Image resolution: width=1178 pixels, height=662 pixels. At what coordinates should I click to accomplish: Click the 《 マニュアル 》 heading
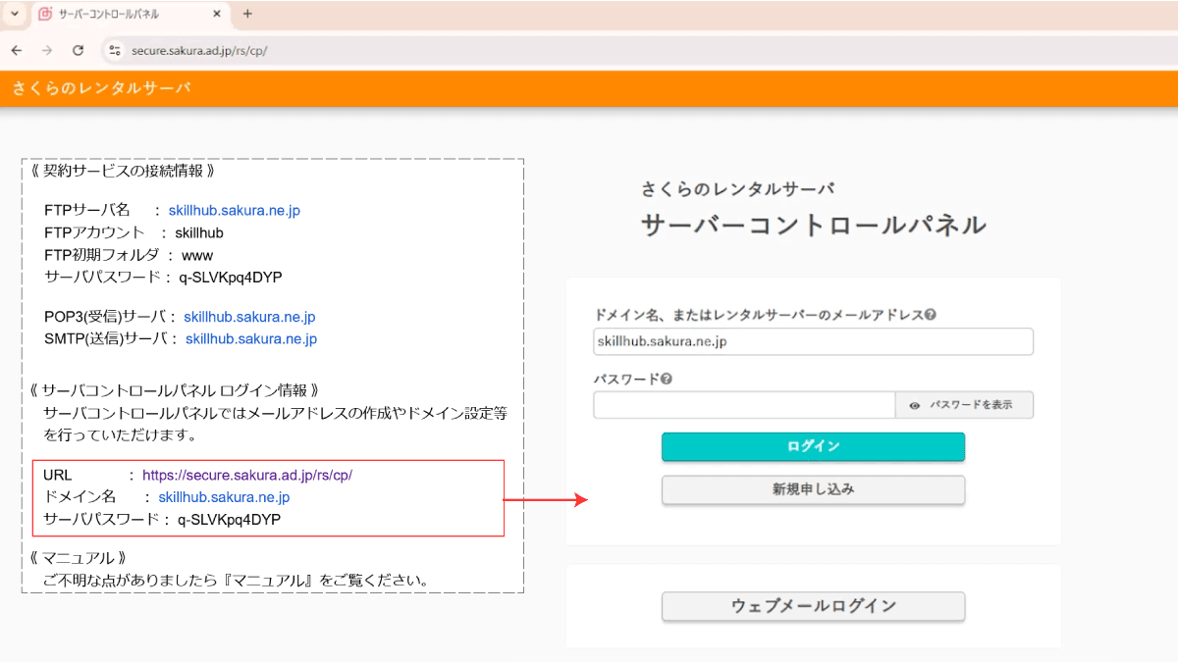coord(80,558)
